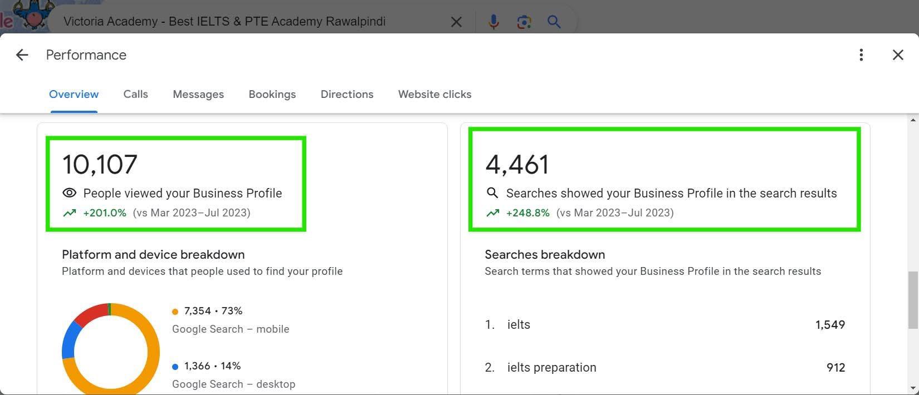Switch to the Calls tab
Screen dimensions: 919x395
click(x=135, y=94)
